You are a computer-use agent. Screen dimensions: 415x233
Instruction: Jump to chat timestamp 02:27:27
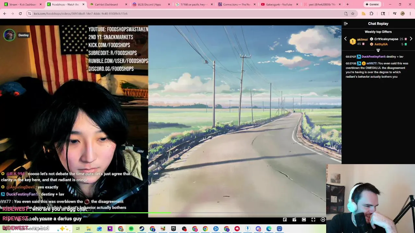351,57
